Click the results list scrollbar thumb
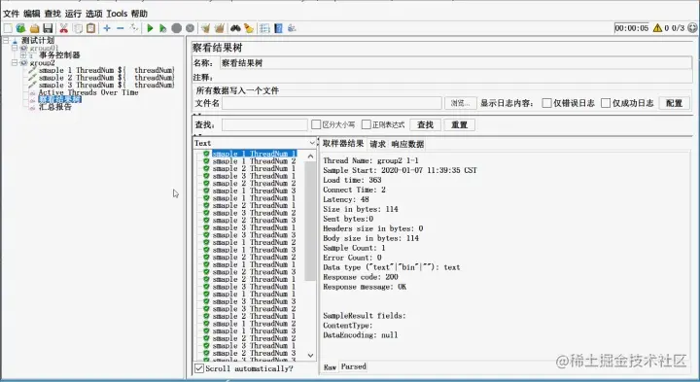 click(x=310, y=221)
